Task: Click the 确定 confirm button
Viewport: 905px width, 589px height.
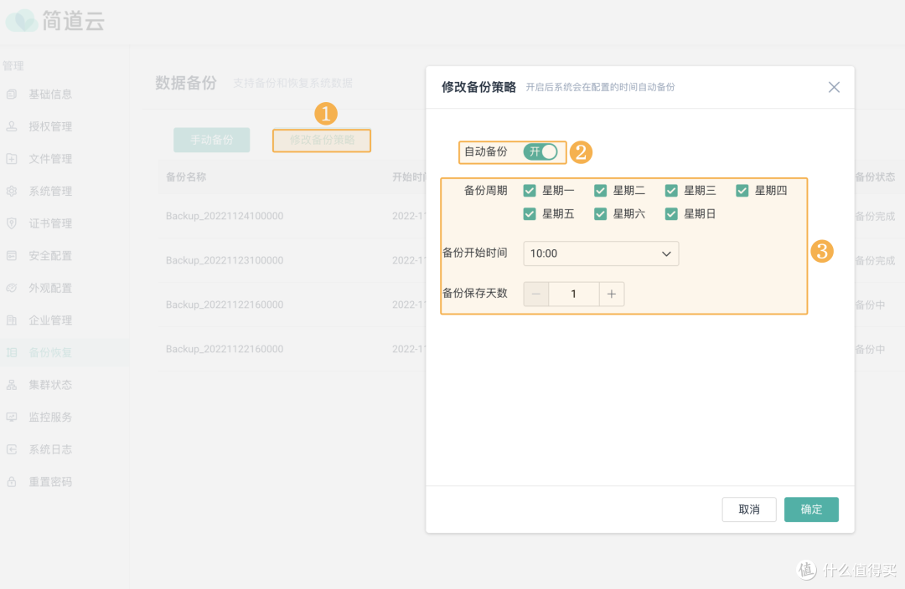Action: (x=811, y=509)
